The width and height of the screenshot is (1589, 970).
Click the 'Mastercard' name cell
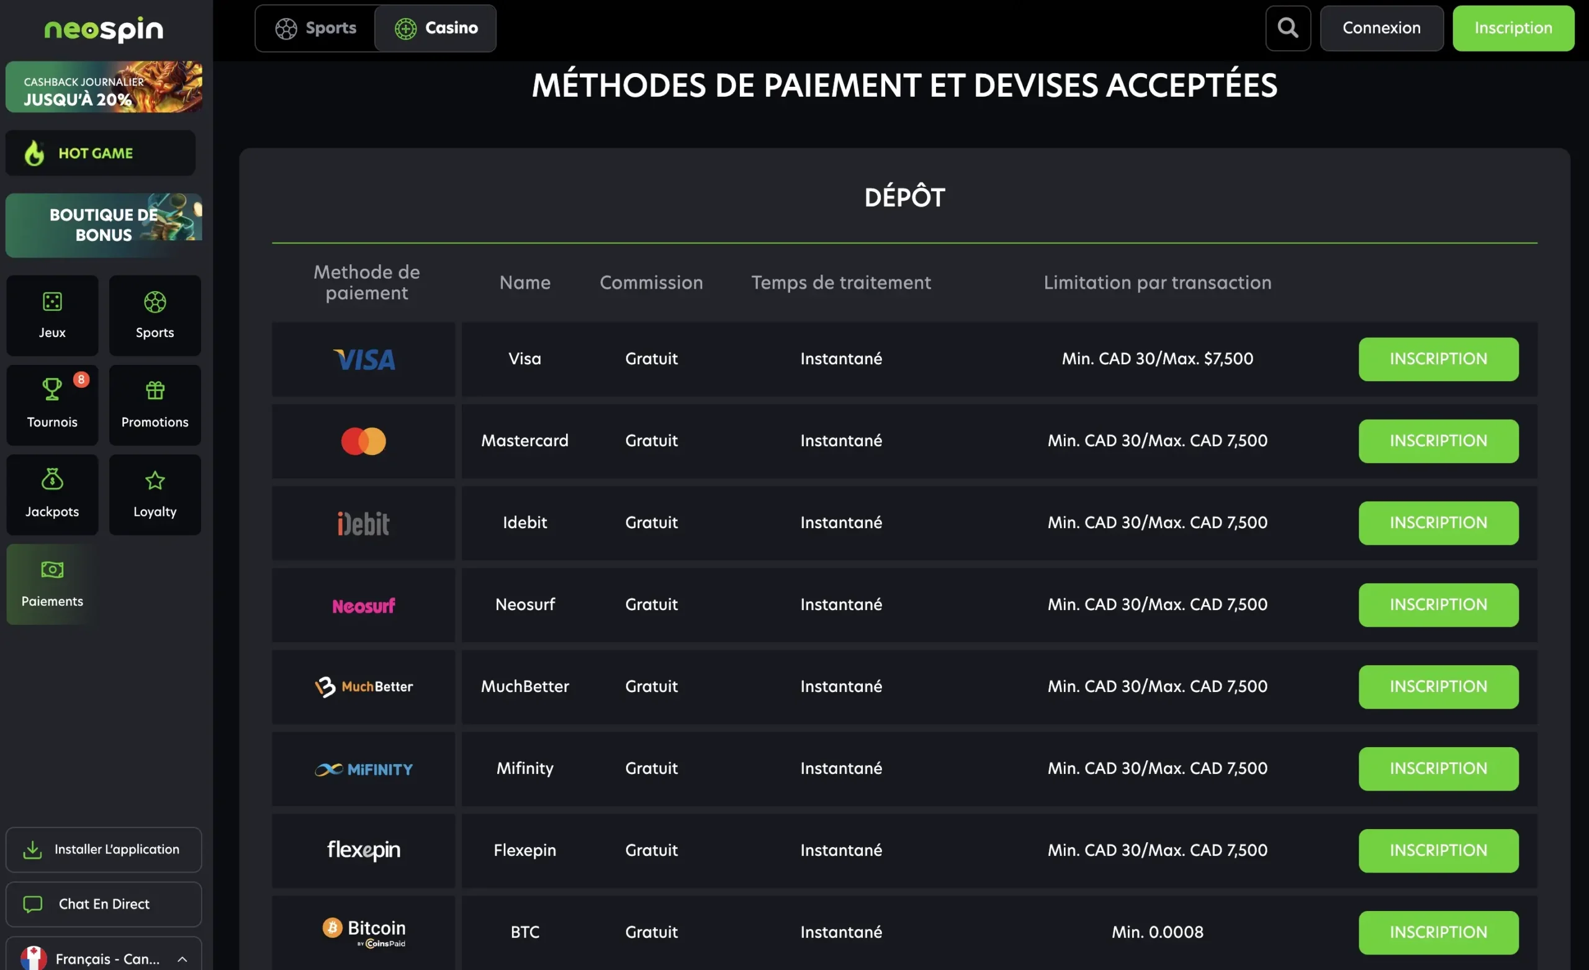525,441
